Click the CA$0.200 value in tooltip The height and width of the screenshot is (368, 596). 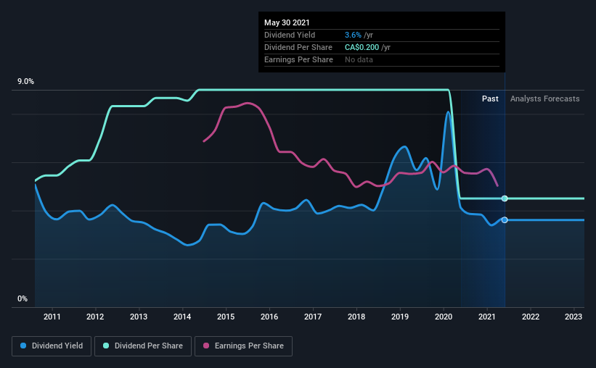coord(362,47)
